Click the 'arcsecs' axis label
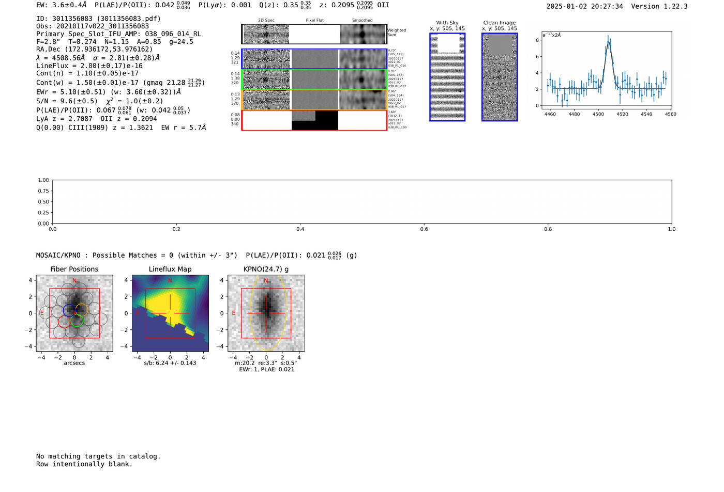Viewport: 724px width, 492px height. 74,363
